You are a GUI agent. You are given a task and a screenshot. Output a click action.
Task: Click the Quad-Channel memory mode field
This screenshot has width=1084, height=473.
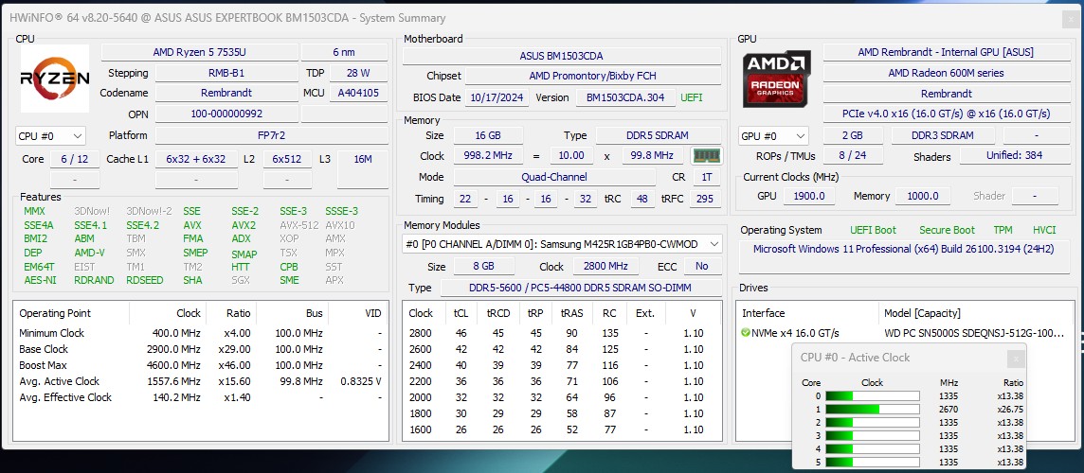click(x=554, y=178)
